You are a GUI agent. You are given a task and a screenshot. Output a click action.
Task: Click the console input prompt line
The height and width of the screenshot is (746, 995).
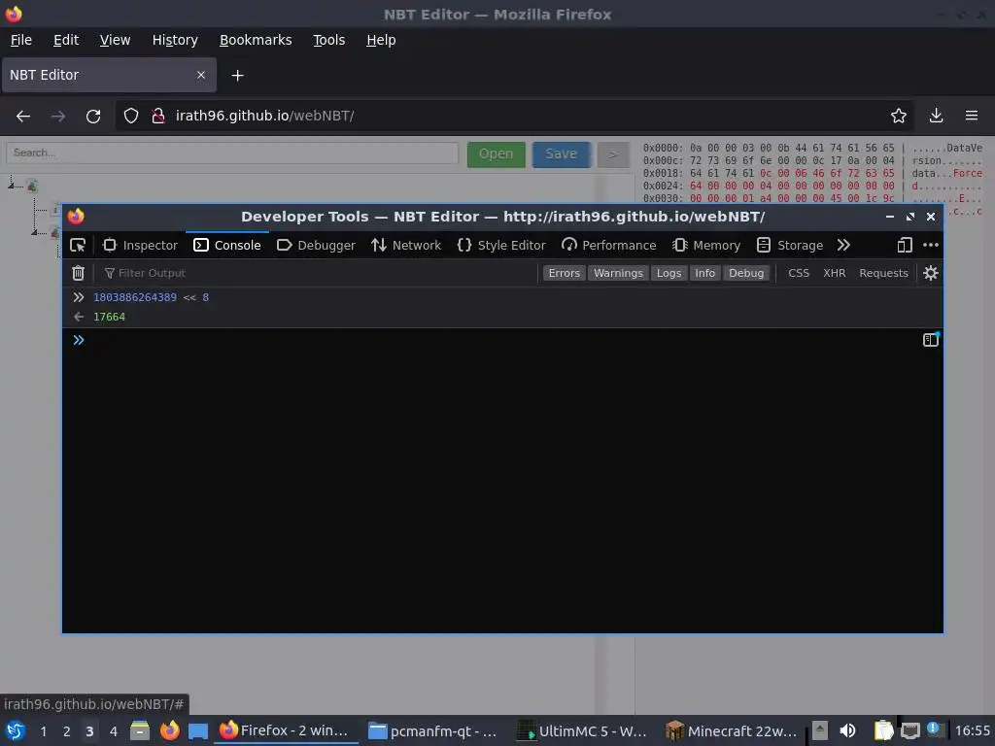(495, 340)
